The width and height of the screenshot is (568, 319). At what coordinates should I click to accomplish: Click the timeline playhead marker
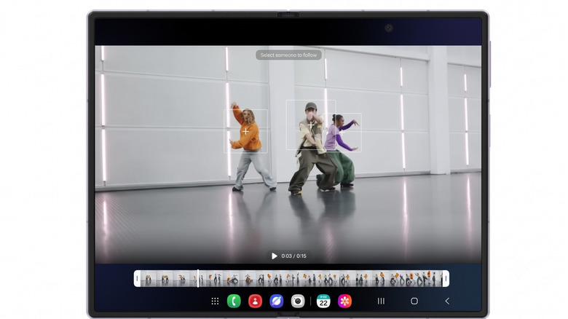click(x=198, y=278)
